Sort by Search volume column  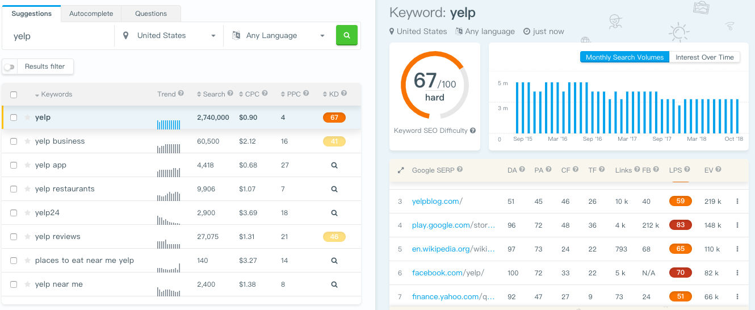[x=211, y=94]
